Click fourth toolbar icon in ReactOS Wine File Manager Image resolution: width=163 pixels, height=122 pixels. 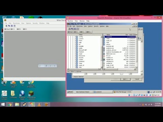(x=77, y=29)
